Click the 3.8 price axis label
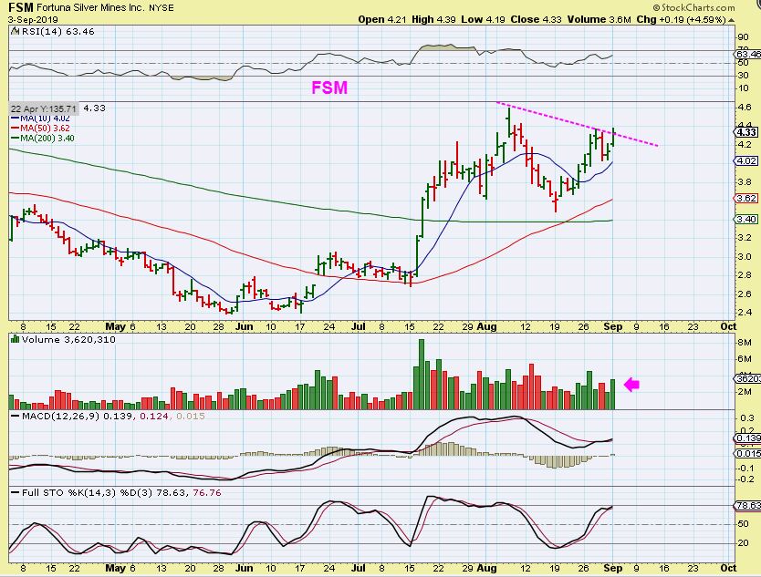Viewport: 761px width, 577px height. click(745, 181)
